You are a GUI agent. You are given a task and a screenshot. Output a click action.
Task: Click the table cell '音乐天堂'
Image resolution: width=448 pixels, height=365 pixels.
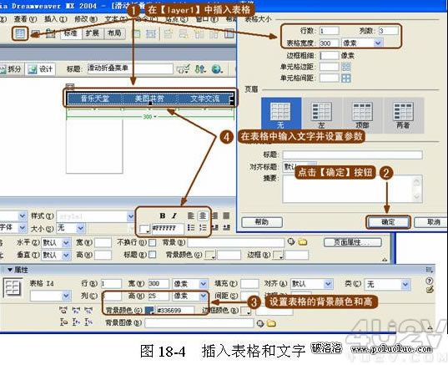[95, 99]
